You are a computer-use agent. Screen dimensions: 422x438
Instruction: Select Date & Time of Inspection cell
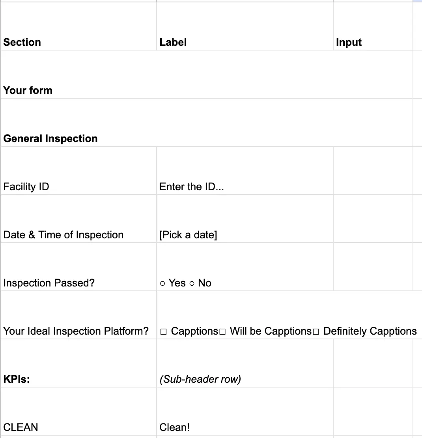coord(78,219)
